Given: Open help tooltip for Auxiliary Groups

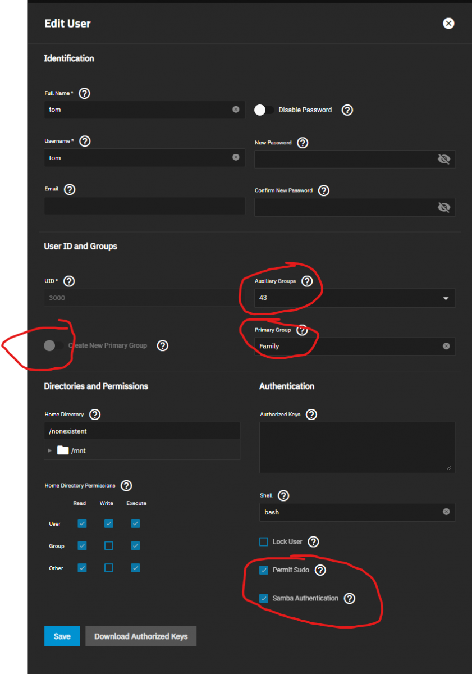Looking at the screenshot, I should click(x=306, y=281).
